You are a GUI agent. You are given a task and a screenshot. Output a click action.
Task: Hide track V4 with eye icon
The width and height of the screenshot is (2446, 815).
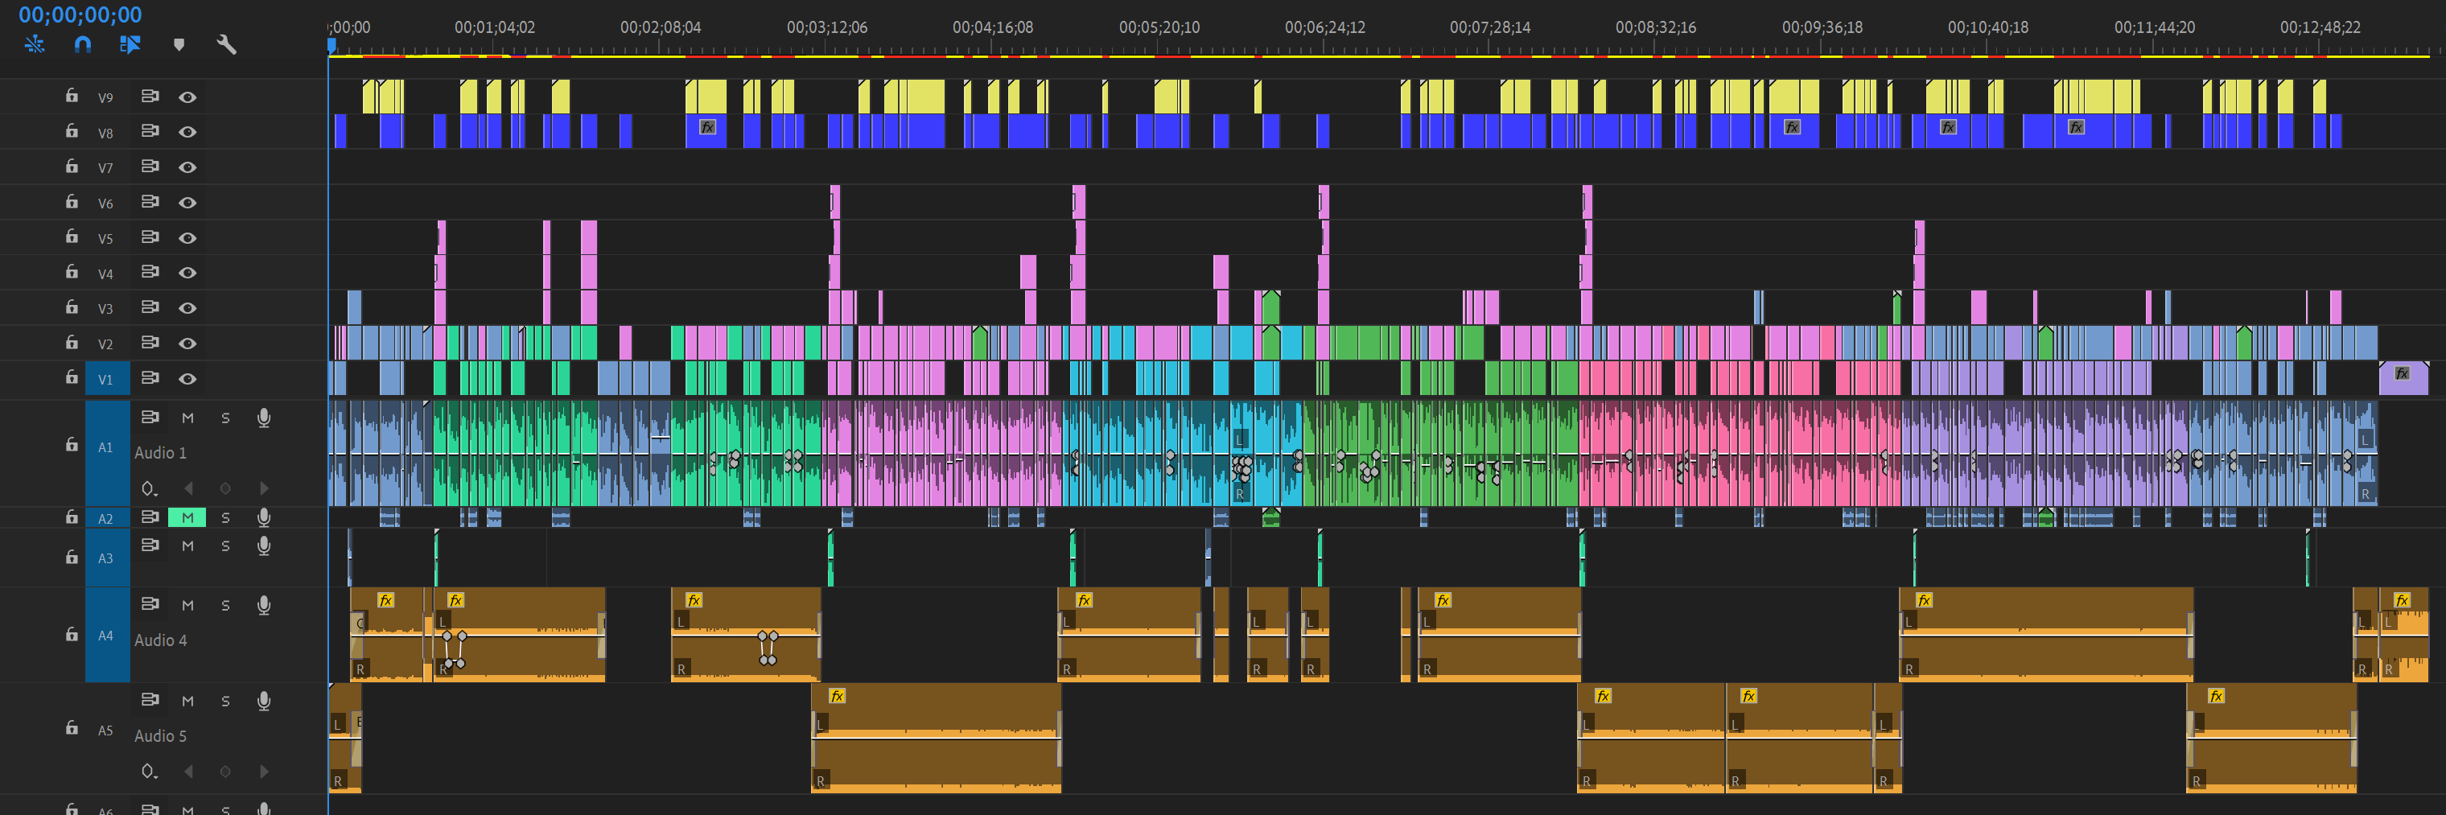pos(188,273)
